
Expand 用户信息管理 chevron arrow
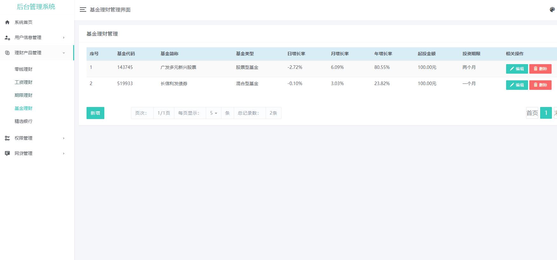[64, 37]
